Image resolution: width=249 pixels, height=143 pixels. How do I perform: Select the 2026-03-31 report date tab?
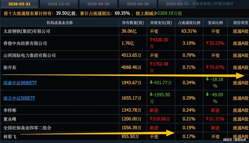click(x=19, y=4)
